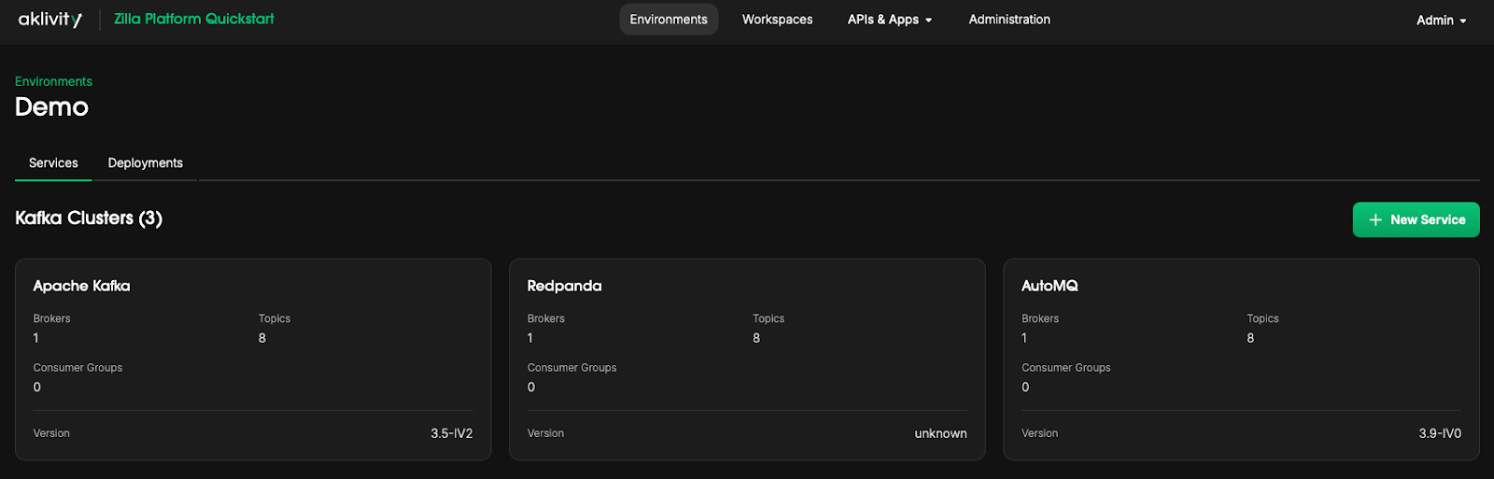Click the aklivity logo
1494x479 pixels.
pos(50,20)
